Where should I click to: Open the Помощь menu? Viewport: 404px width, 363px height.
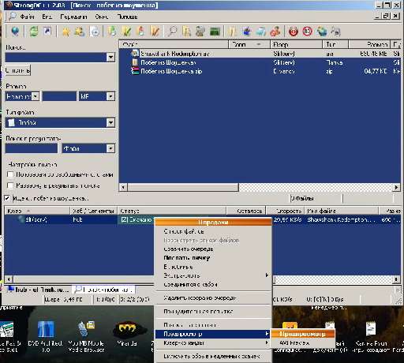[x=127, y=17]
